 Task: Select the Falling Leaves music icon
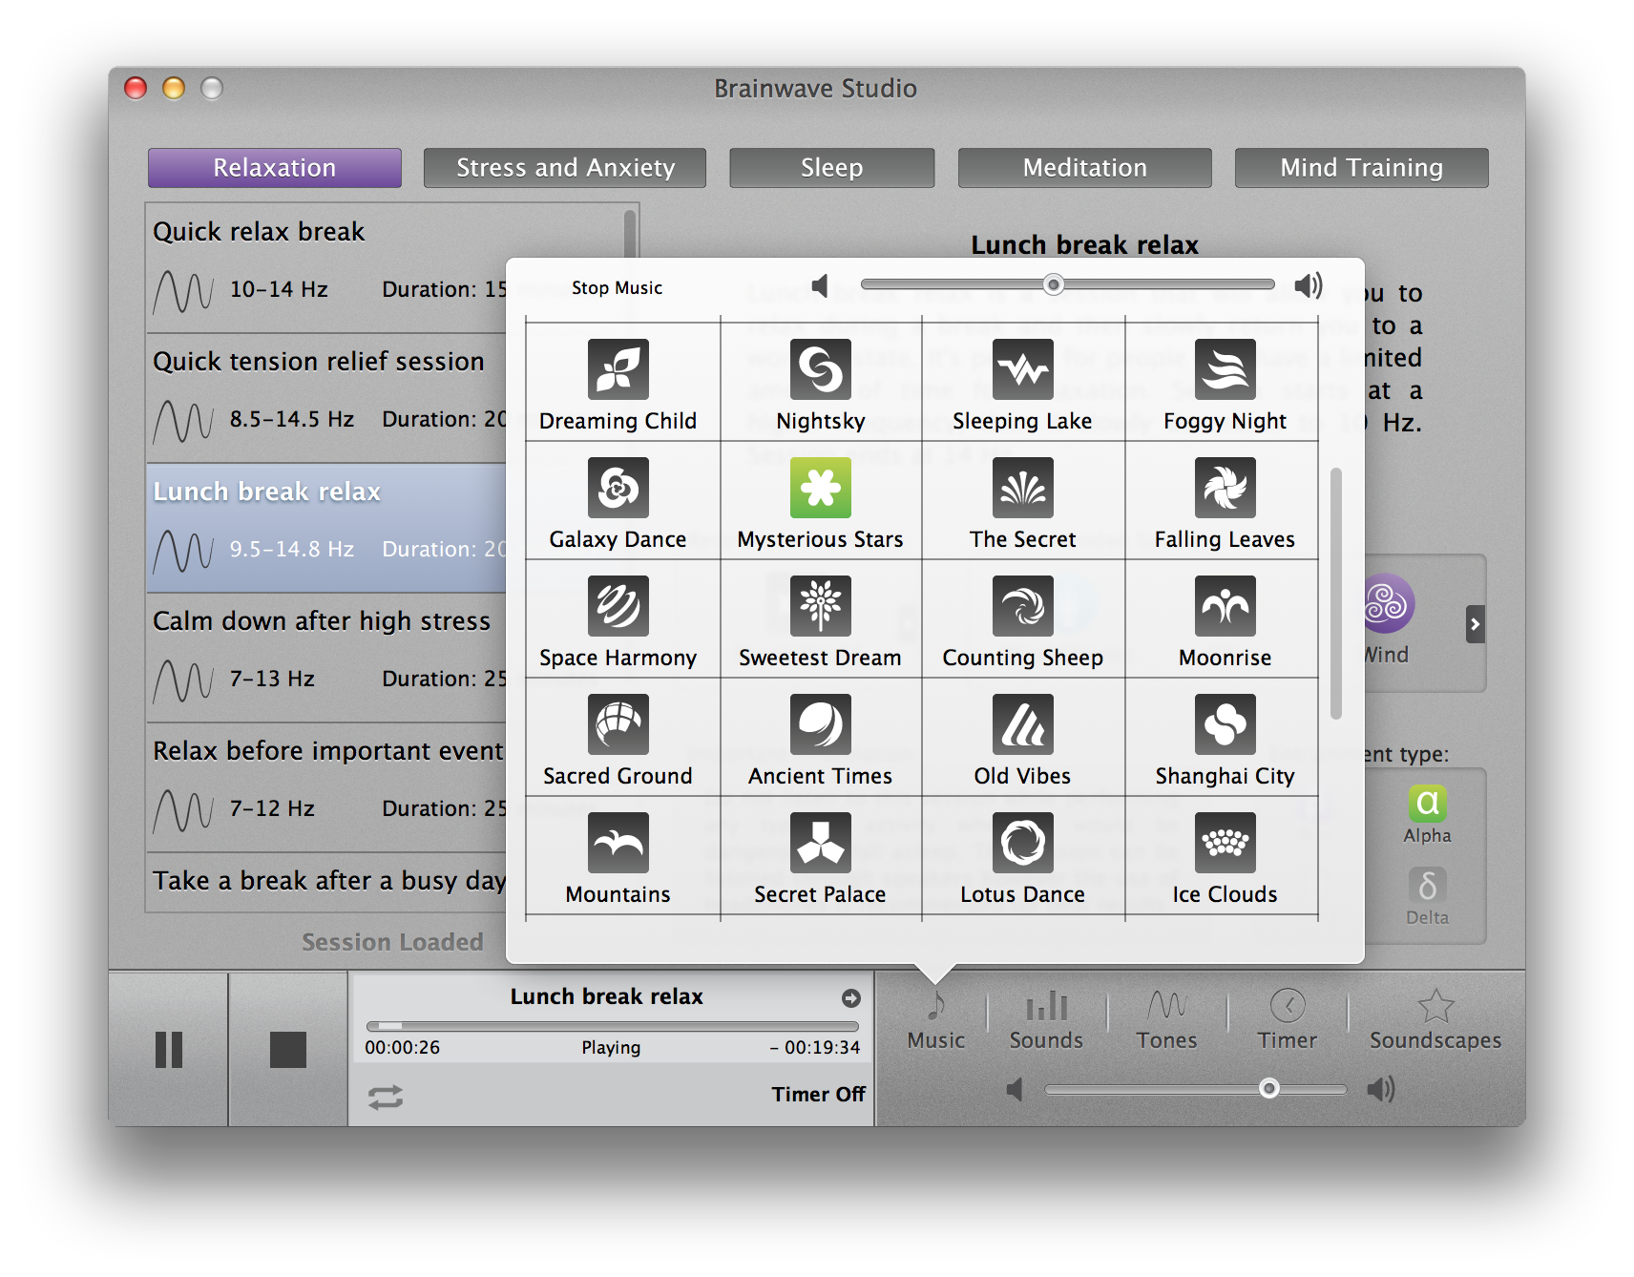click(x=1225, y=488)
